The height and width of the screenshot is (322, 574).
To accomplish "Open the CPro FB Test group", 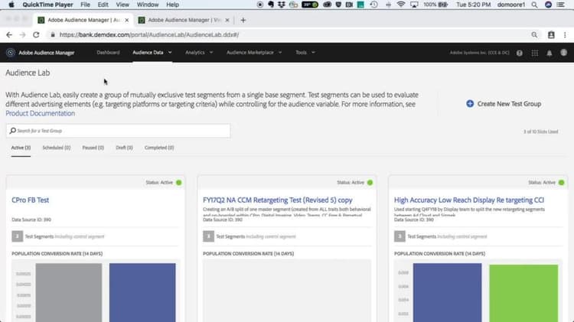I will click(31, 200).
